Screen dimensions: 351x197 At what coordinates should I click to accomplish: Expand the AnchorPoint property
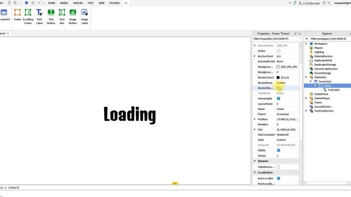tap(254, 56)
